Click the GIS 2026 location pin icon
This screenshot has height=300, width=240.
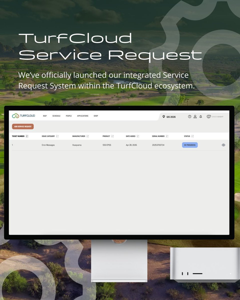(x=164, y=117)
